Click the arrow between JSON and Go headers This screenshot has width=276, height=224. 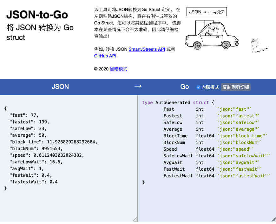tap(138, 87)
